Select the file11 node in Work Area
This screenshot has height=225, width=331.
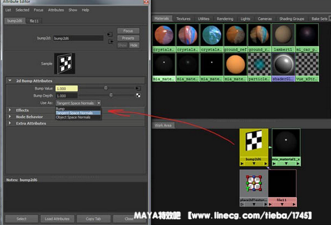click(283, 188)
